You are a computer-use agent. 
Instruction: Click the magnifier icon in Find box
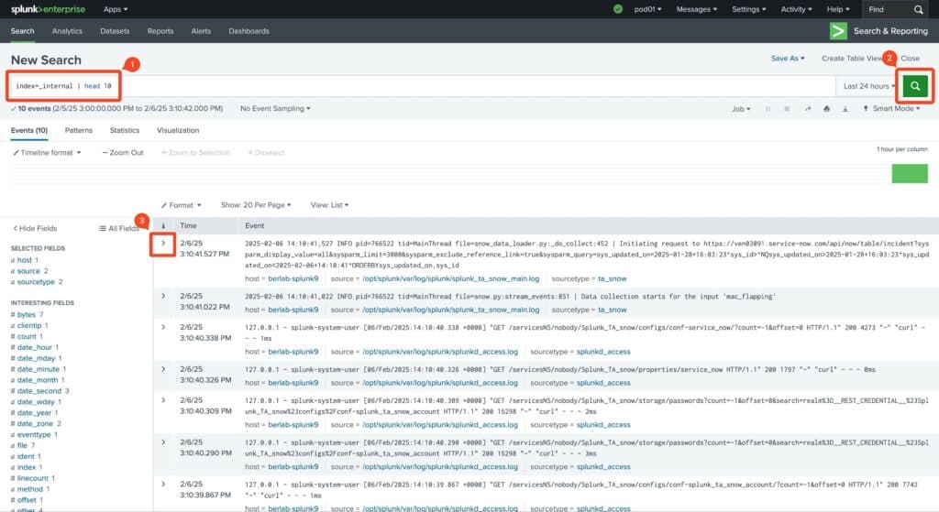918,9
